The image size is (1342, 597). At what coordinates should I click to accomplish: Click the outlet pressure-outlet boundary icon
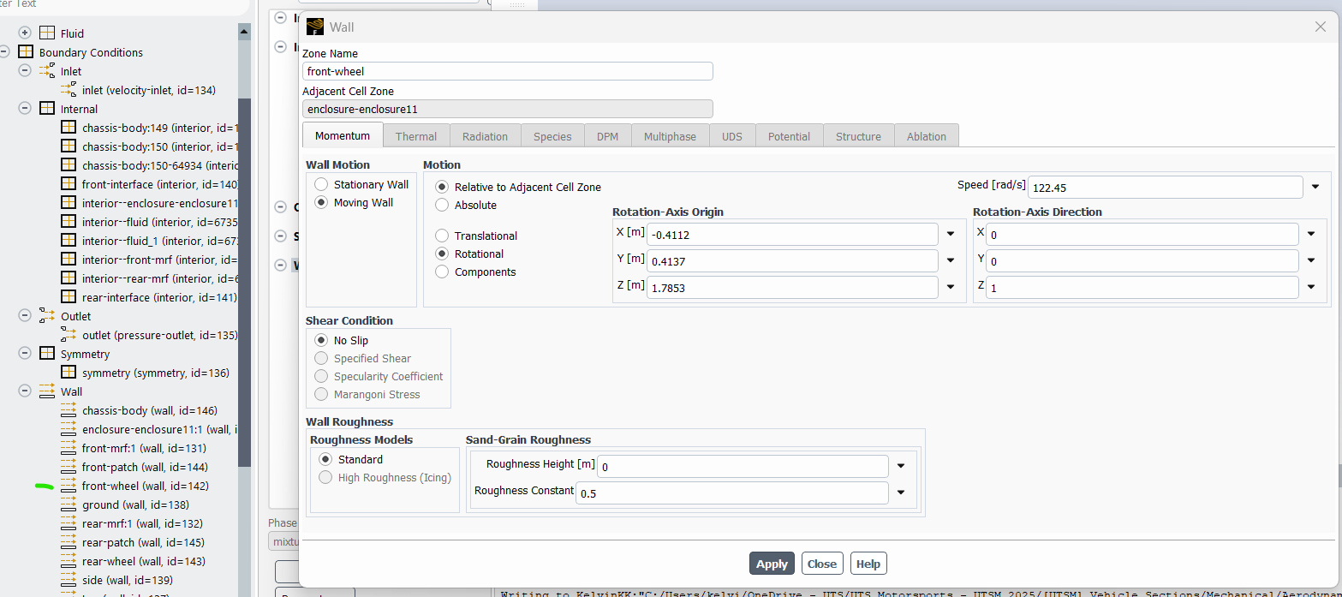coord(69,335)
